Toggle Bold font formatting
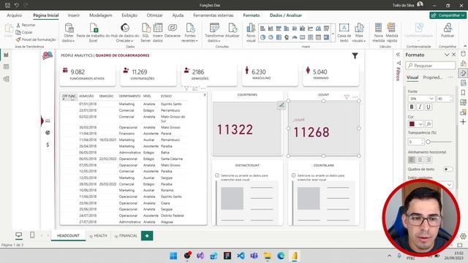468x263 pixels. 412,107
